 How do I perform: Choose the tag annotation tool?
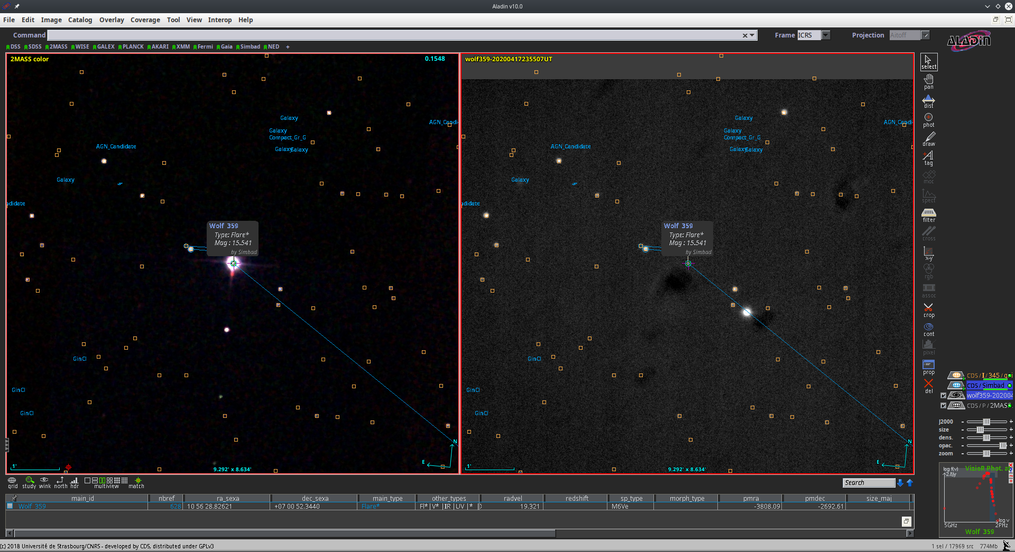[928, 158]
